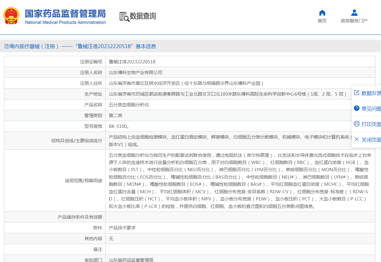Click the 管理类别 label
This screenshot has width=381, height=262.
click(93, 116)
